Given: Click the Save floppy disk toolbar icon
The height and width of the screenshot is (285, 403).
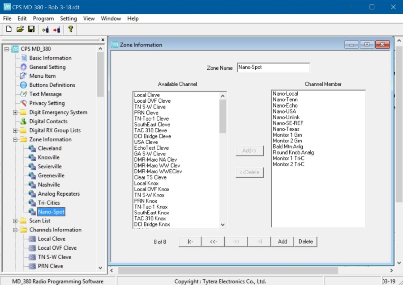Looking at the screenshot, I should point(31,29).
